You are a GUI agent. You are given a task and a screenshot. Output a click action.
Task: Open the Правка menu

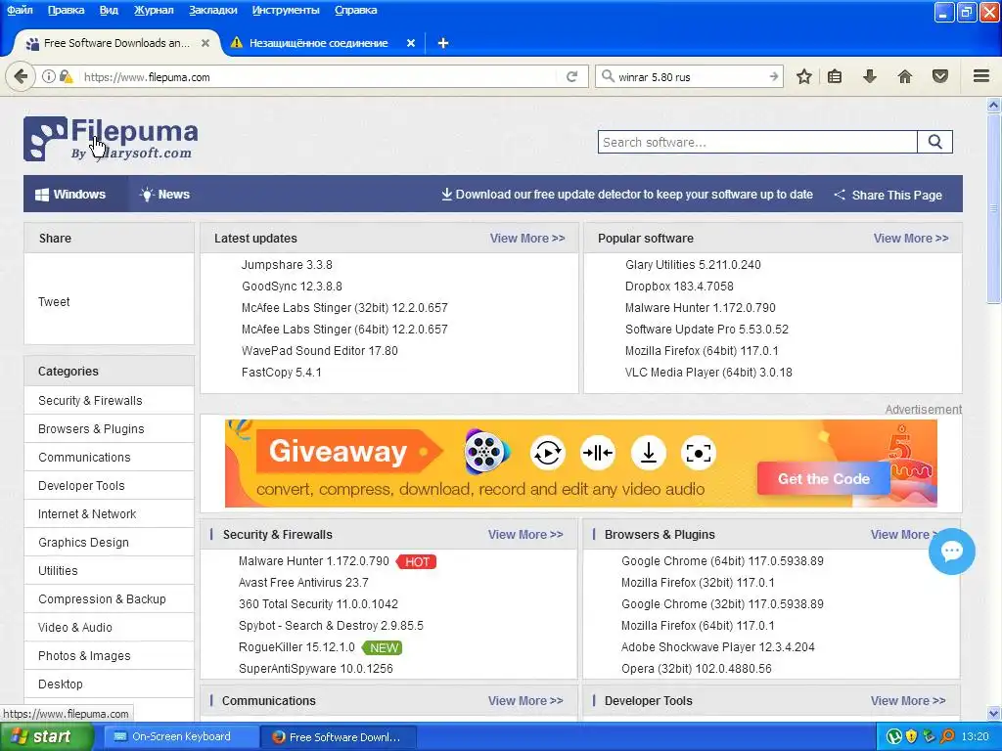pyautogui.click(x=66, y=10)
